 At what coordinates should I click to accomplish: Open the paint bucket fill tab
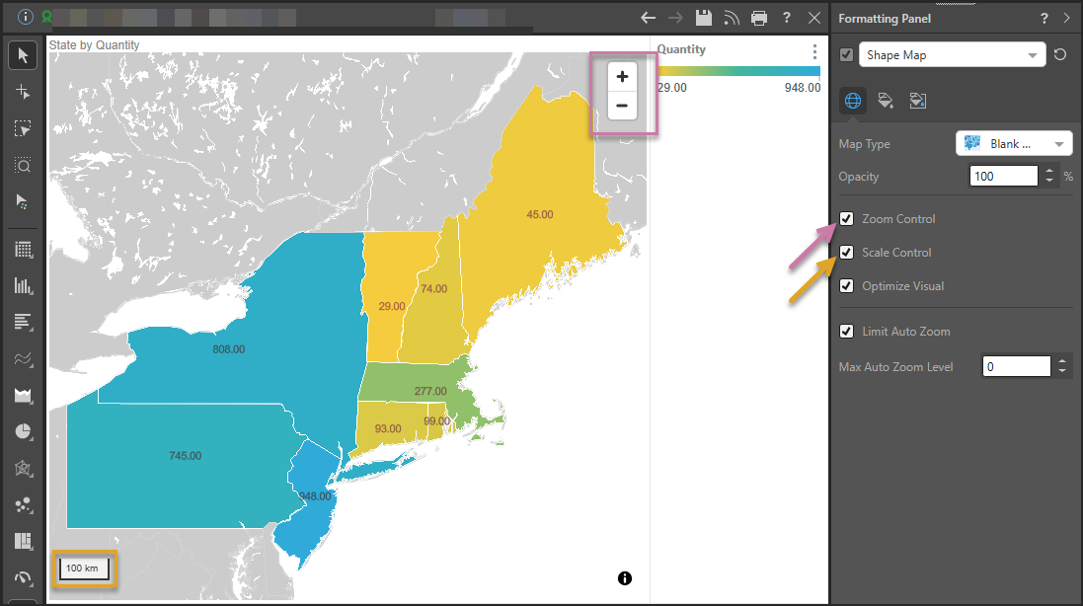pos(886,101)
